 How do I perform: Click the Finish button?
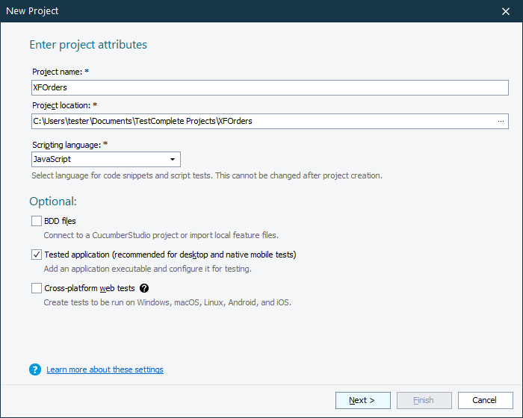424,400
